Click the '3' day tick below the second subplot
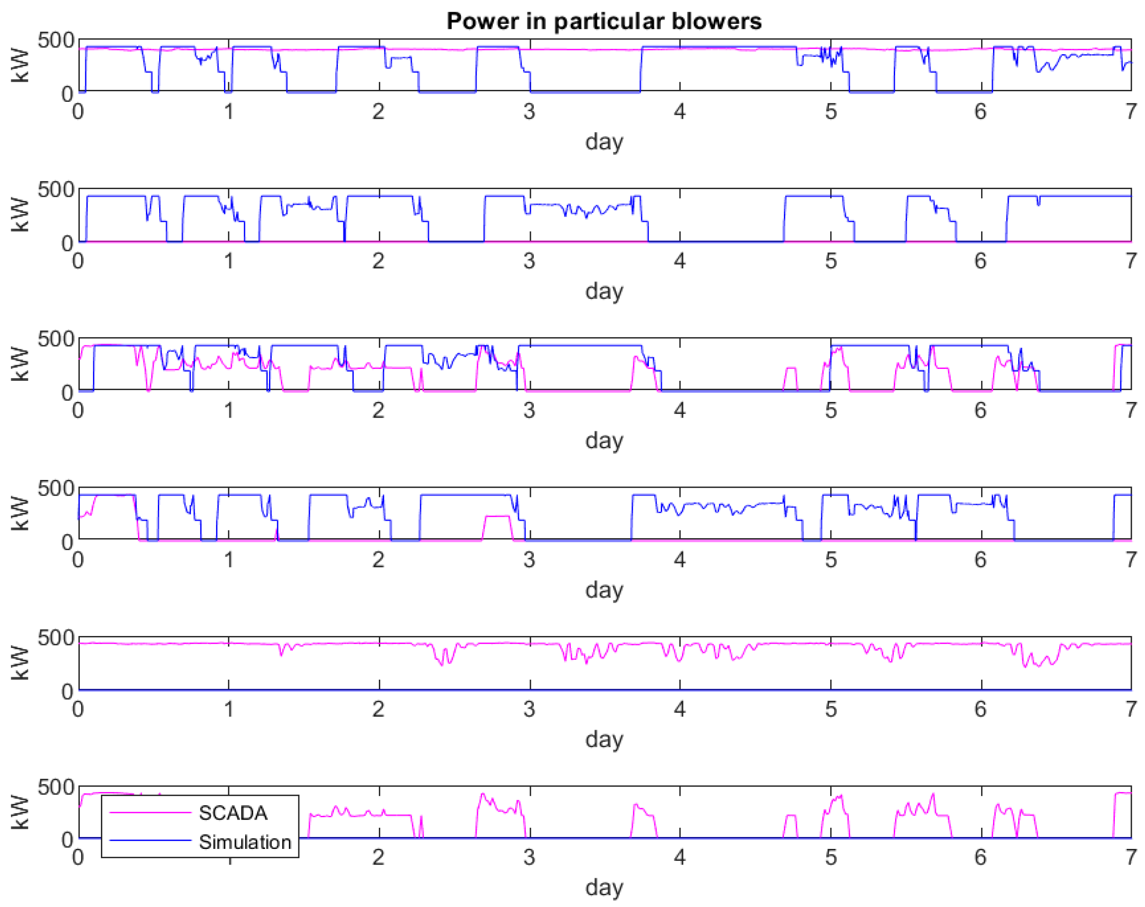This screenshot has height=907, width=1145. tap(529, 262)
